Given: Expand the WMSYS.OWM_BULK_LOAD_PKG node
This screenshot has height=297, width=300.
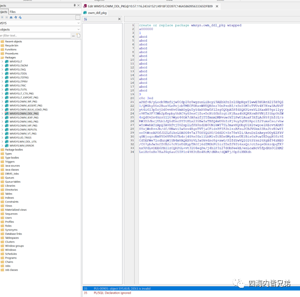Looking at the screenshot, I should pyautogui.click(x=2, y=110).
